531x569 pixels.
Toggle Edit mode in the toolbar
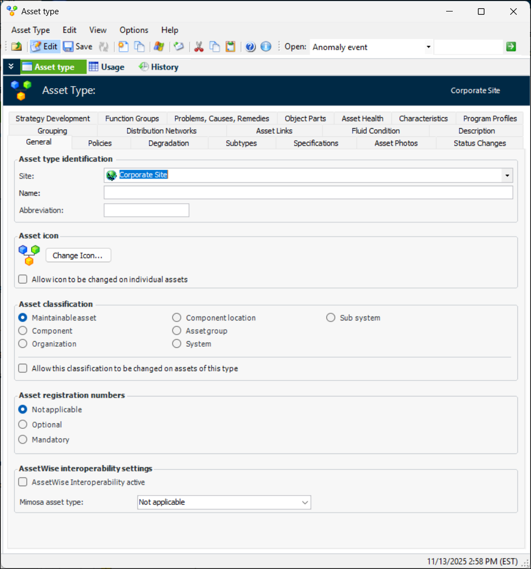pyautogui.click(x=45, y=47)
